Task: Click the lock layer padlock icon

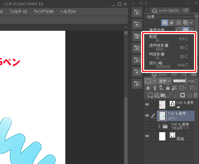Action: tap(168, 88)
